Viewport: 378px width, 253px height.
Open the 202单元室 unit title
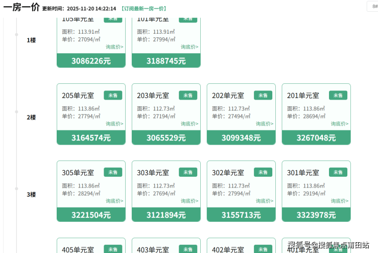point(228,96)
